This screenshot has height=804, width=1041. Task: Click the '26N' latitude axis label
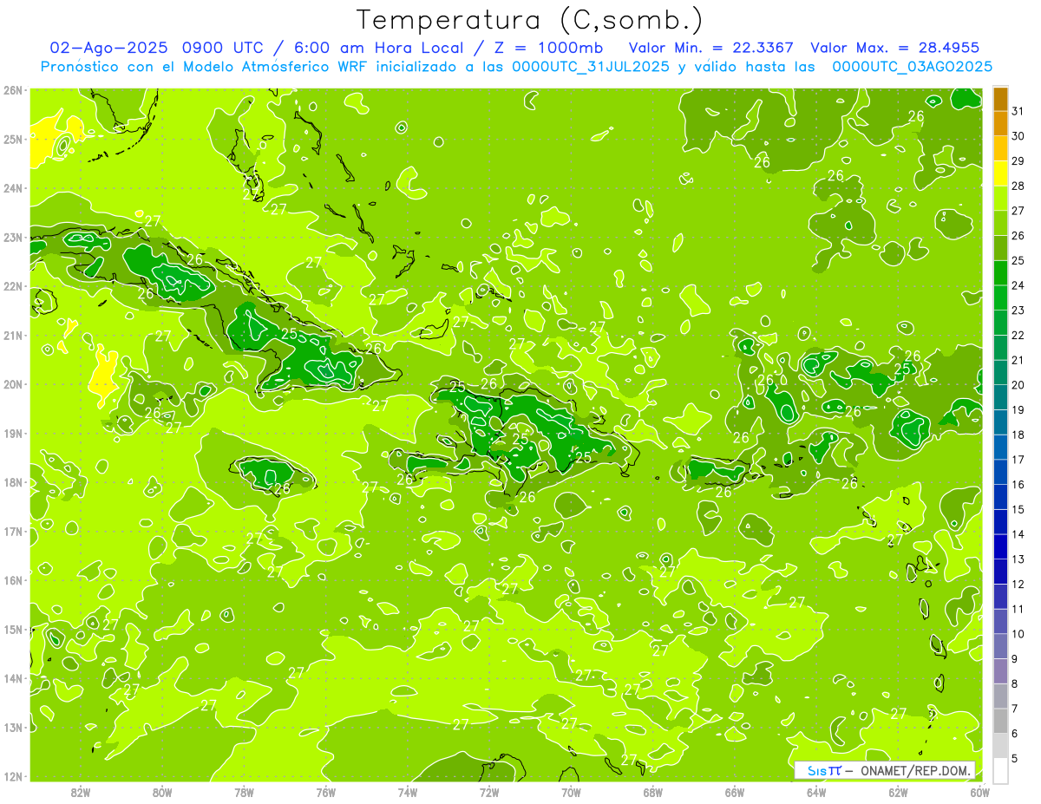(12, 90)
